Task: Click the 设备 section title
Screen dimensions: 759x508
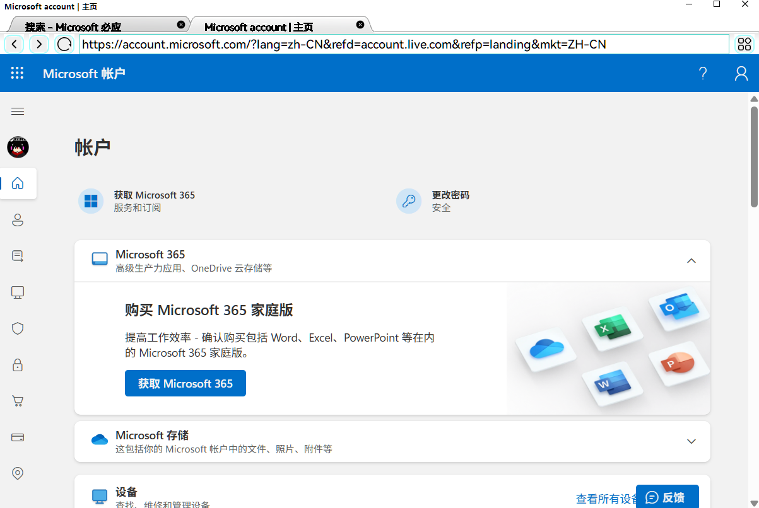Action: (x=126, y=492)
